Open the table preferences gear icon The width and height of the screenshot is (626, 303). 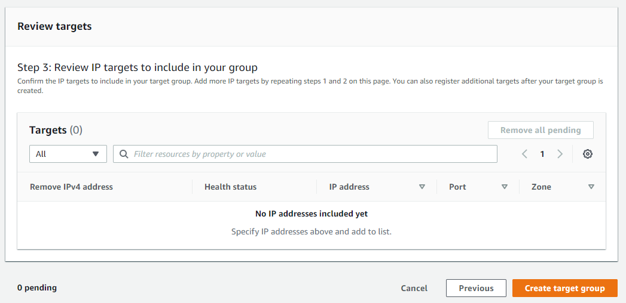[x=588, y=154]
